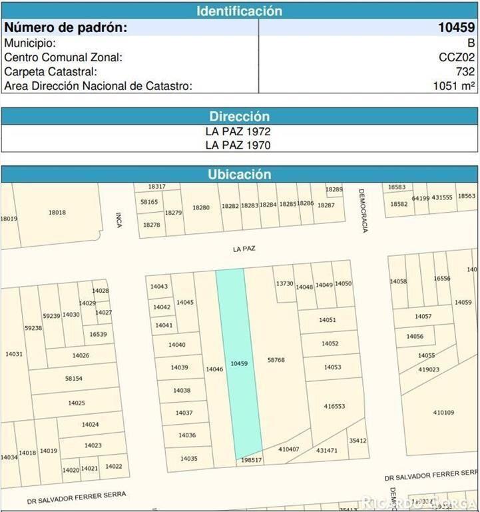Select the highlighted parcel 10459 on the map
480x512 pixels.
[239, 363]
